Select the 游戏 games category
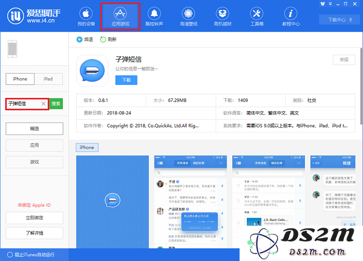Viewport: 363px width, 261px height. pos(35,162)
